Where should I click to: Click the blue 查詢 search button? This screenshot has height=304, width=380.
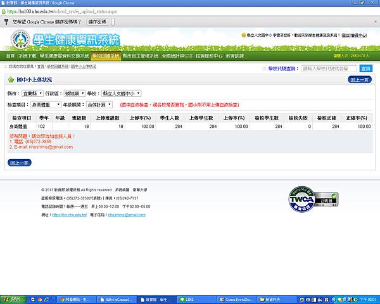[x=365, y=68]
